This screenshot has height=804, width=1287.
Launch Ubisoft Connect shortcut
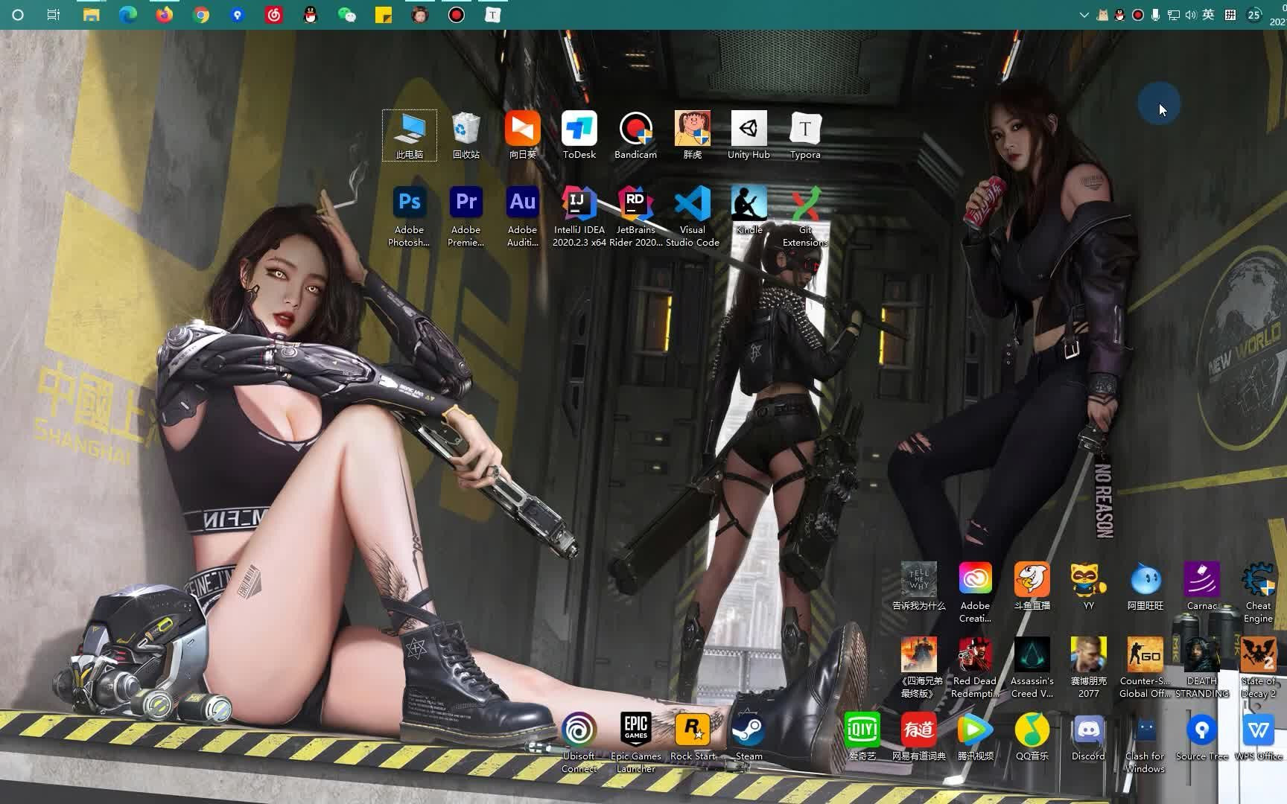click(579, 743)
